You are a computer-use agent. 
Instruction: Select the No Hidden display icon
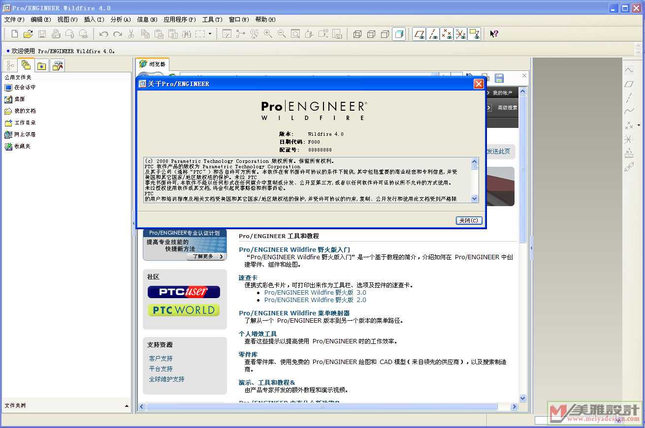[x=385, y=34]
